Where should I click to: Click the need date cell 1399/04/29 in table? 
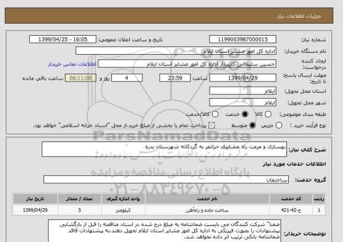tap(35, 210)
